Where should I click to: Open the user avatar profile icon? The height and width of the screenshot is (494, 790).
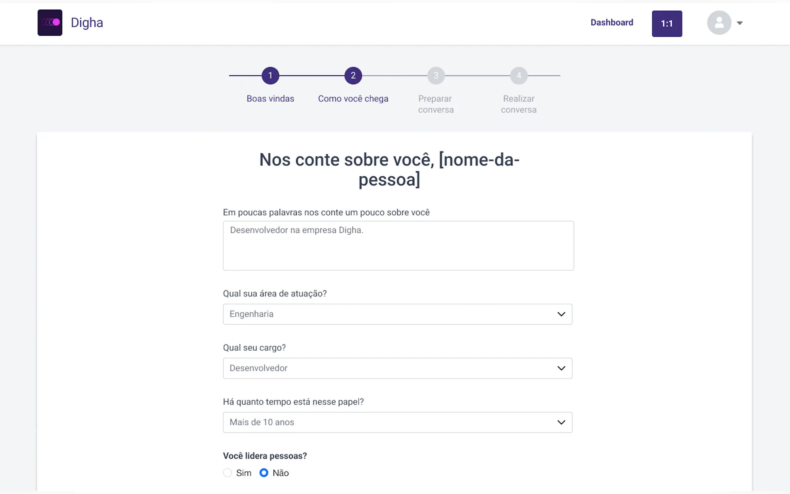coord(719,22)
